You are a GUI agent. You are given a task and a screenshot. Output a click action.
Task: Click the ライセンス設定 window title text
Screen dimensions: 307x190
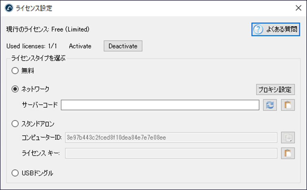pos(34,8)
